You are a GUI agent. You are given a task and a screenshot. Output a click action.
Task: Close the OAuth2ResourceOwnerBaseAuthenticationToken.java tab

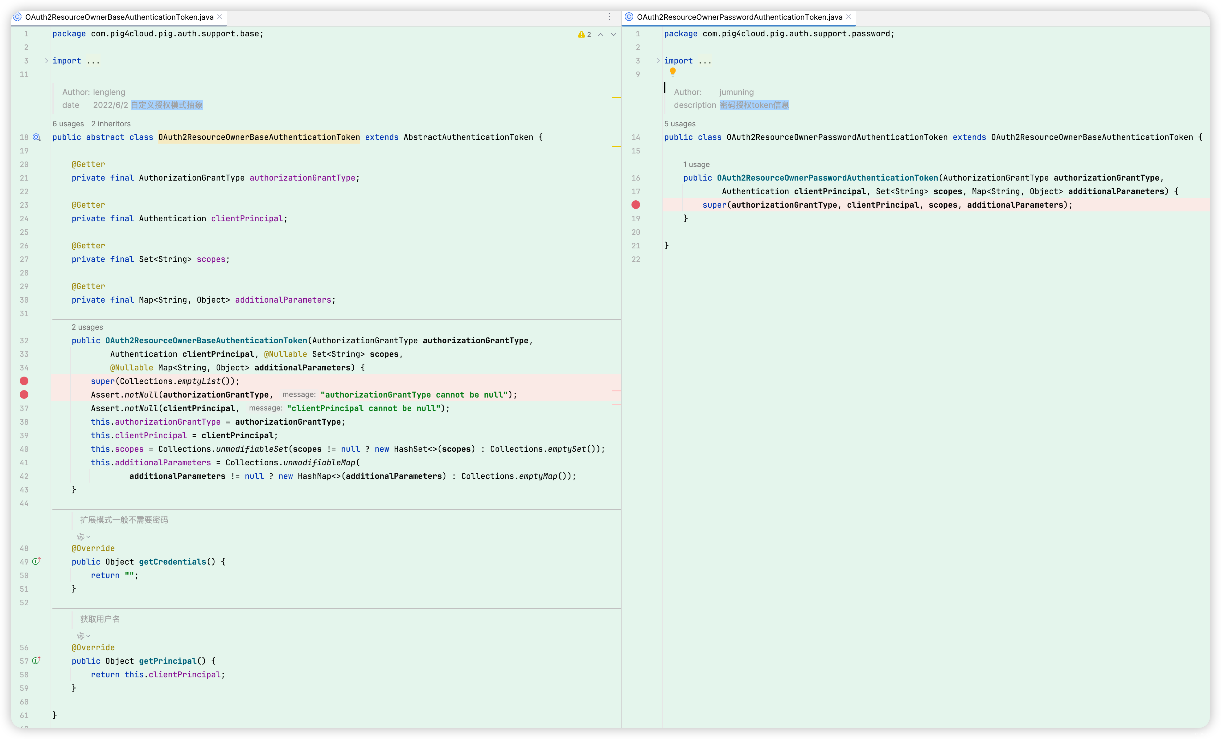pyautogui.click(x=220, y=17)
